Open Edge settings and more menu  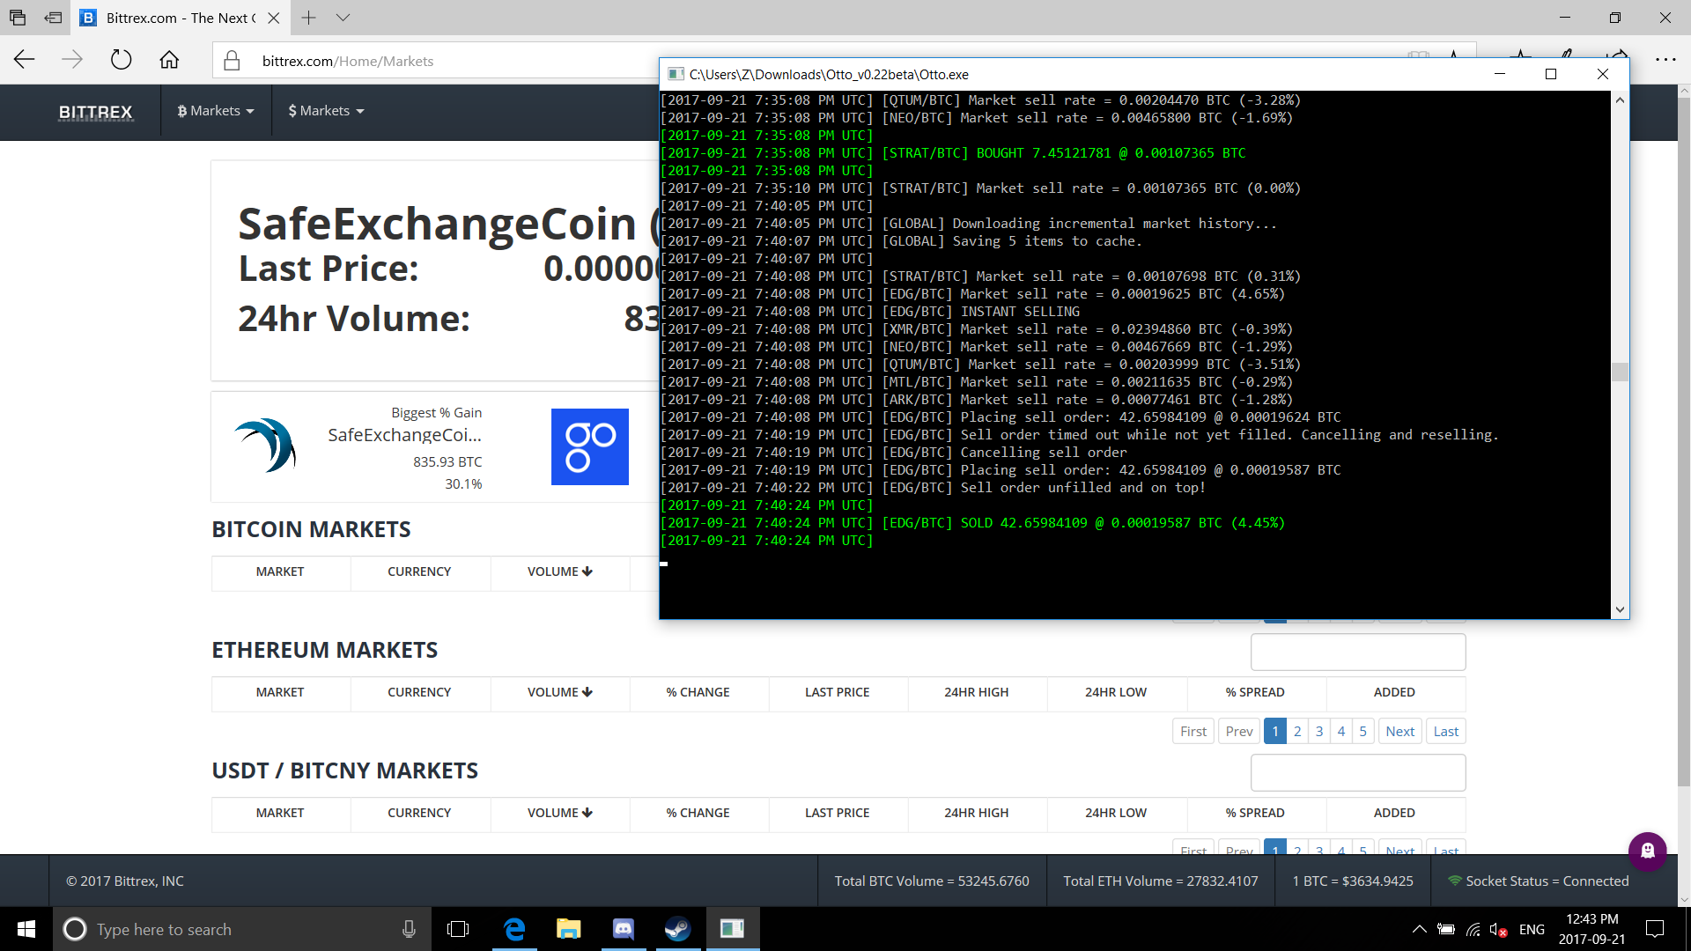(x=1665, y=60)
